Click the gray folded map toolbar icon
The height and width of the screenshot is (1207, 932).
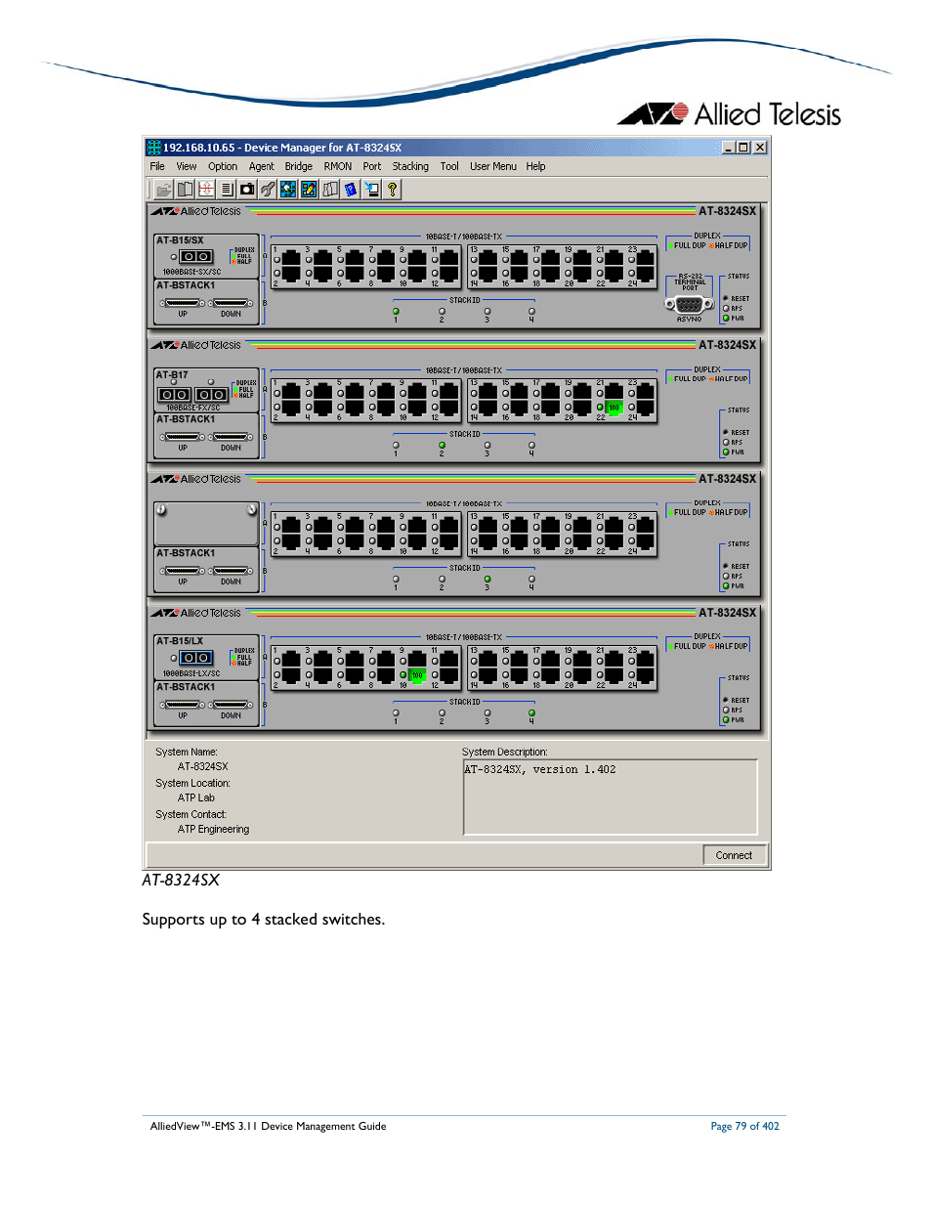point(330,190)
